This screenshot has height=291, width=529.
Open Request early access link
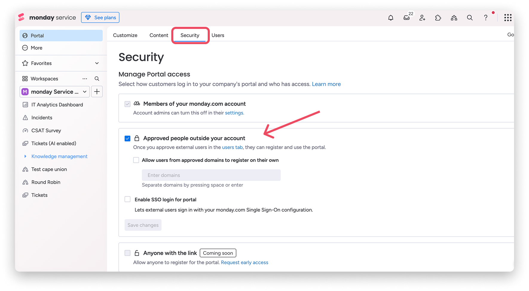[x=244, y=262]
